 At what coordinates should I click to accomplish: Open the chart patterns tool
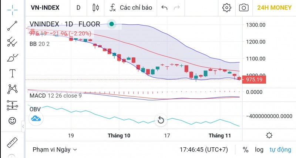click(12, 89)
